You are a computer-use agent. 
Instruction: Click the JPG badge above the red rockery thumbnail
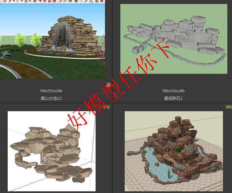tap(228, 107)
